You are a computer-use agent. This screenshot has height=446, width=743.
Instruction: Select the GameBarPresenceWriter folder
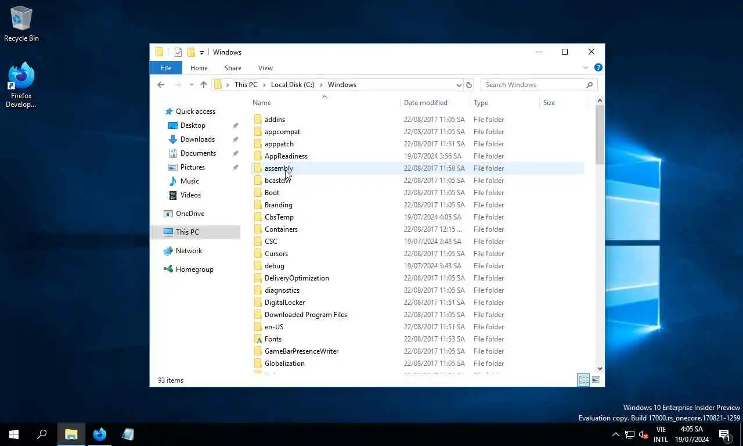tap(301, 351)
